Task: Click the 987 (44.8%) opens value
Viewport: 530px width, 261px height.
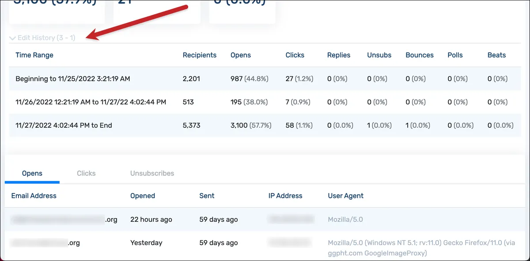Action: click(x=250, y=79)
